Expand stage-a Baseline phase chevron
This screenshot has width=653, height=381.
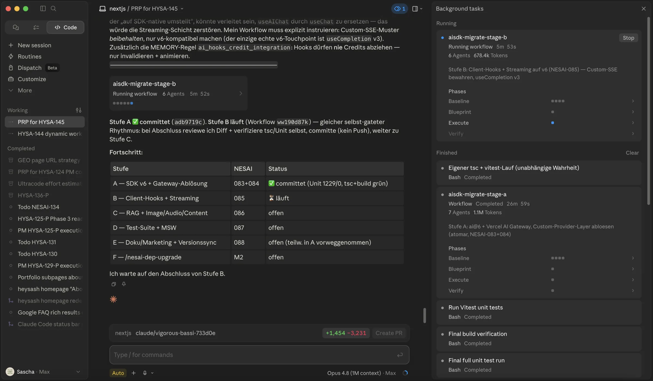pyautogui.click(x=633, y=258)
